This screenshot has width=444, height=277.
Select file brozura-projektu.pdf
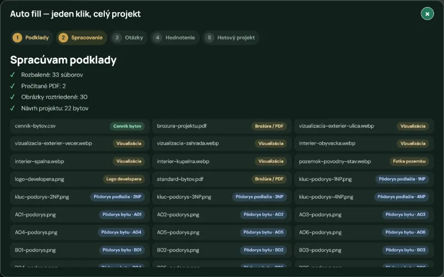coord(221,126)
